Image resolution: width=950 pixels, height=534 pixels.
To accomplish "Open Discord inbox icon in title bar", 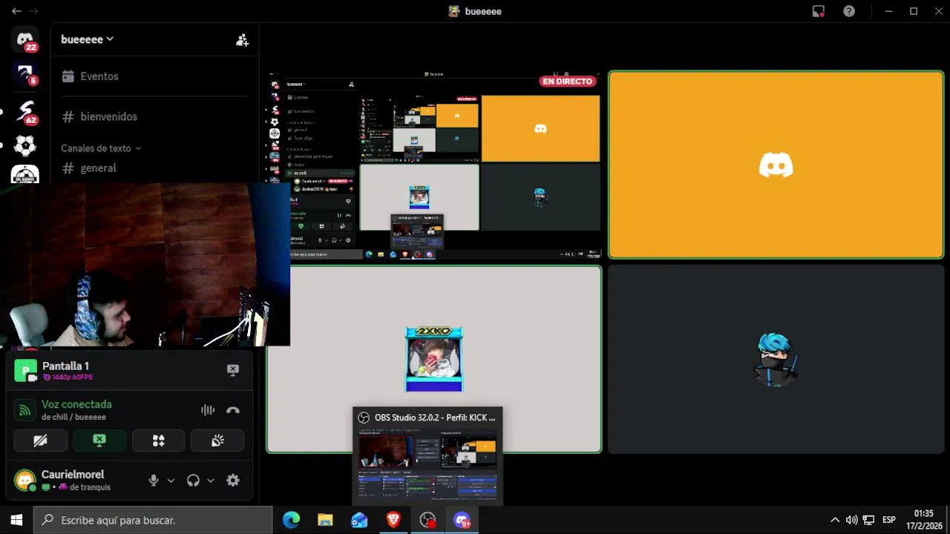I will 819,11.
